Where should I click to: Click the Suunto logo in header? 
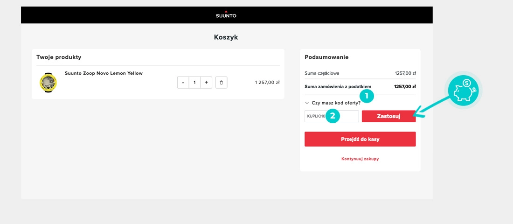(x=226, y=14)
